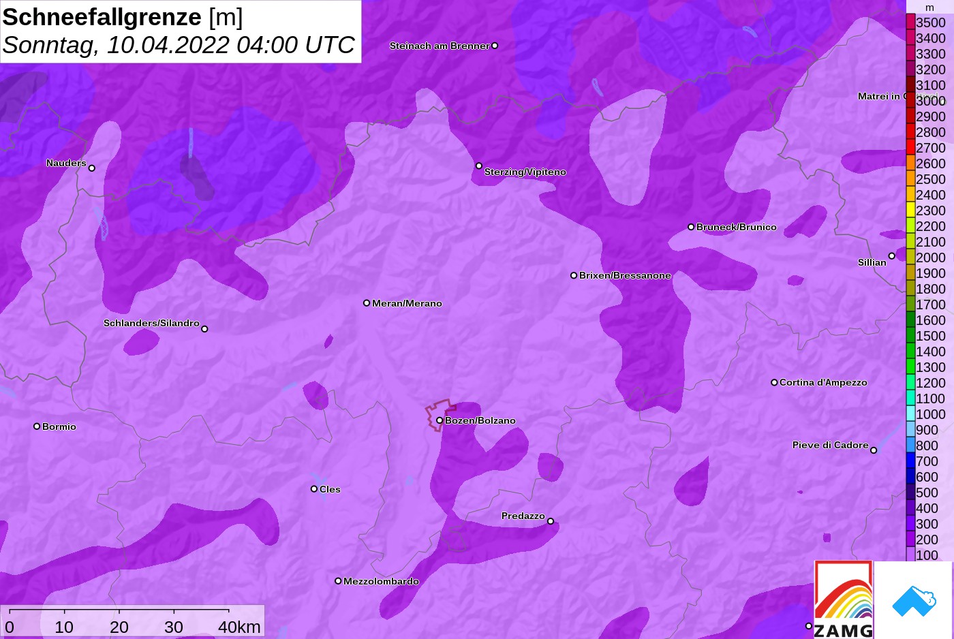Click the Predazzo town label

click(x=523, y=516)
